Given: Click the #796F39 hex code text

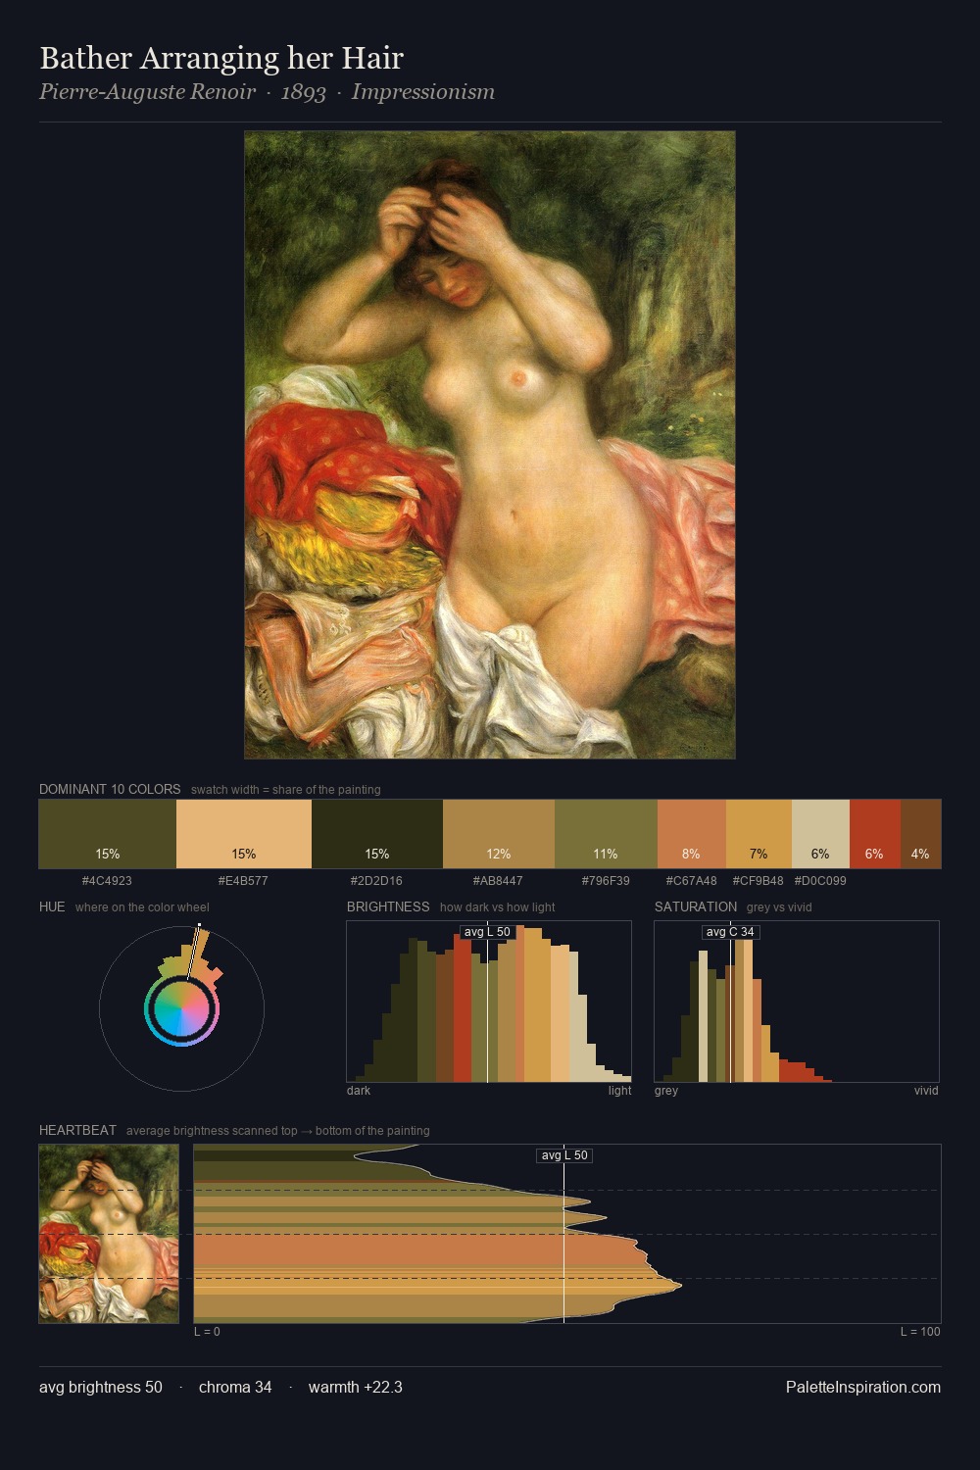Looking at the screenshot, I should coord(606,881).
